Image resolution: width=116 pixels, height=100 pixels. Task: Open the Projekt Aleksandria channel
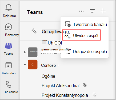[x=60, y=86]
